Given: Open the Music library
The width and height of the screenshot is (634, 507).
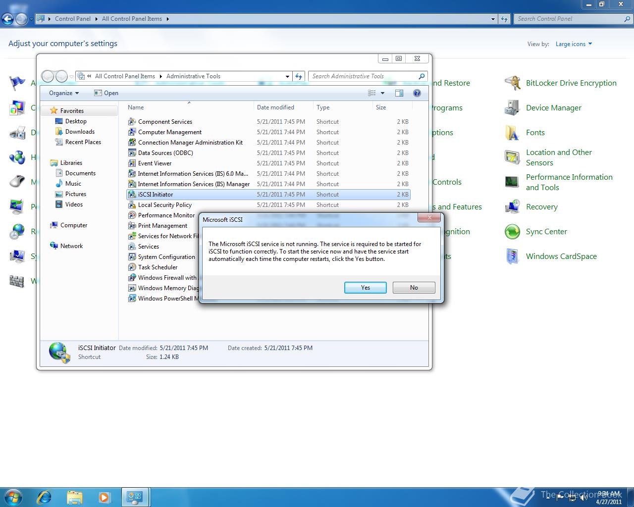Looking at the screenshot, I should pos(73,184).
